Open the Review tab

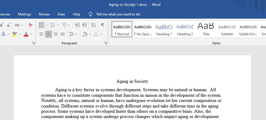44,14
